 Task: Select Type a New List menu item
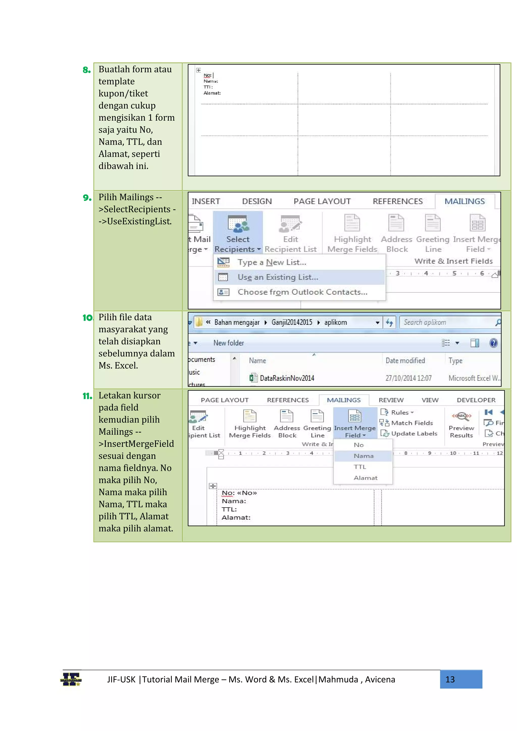pyautogui.click(x=299, y=262)
